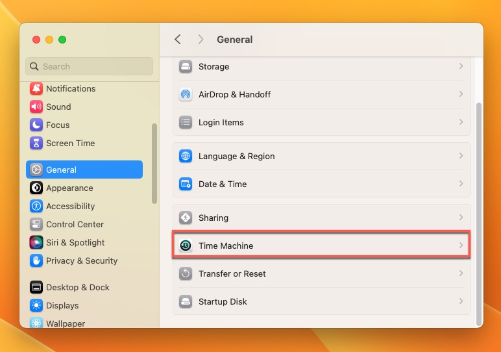Click the magnifier icon in Search field
This screenshot has height=352, width=501.
click(34, 66)
